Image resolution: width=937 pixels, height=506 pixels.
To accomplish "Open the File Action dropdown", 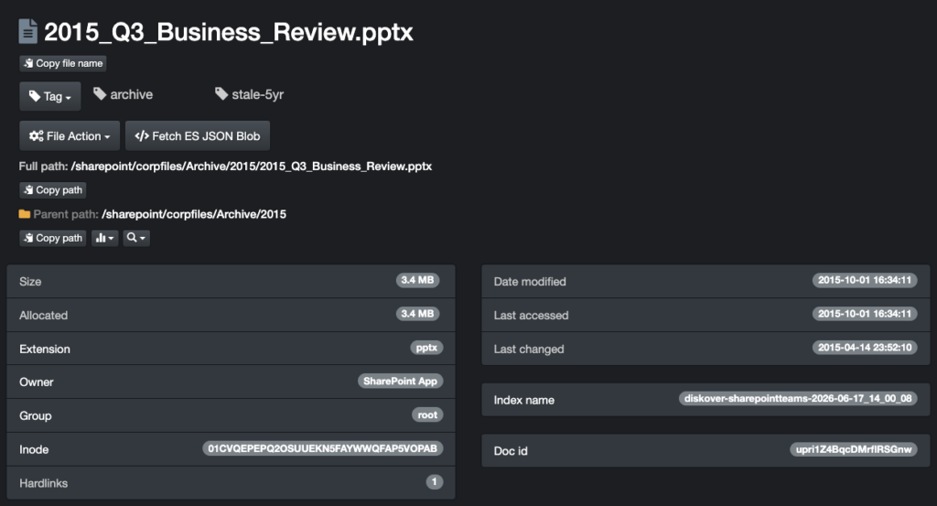I will [x=70, y=136].
